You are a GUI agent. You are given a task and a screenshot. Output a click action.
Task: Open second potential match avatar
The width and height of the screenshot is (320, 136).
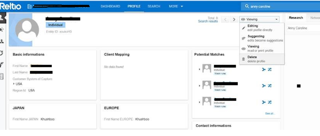click(207, 85)
